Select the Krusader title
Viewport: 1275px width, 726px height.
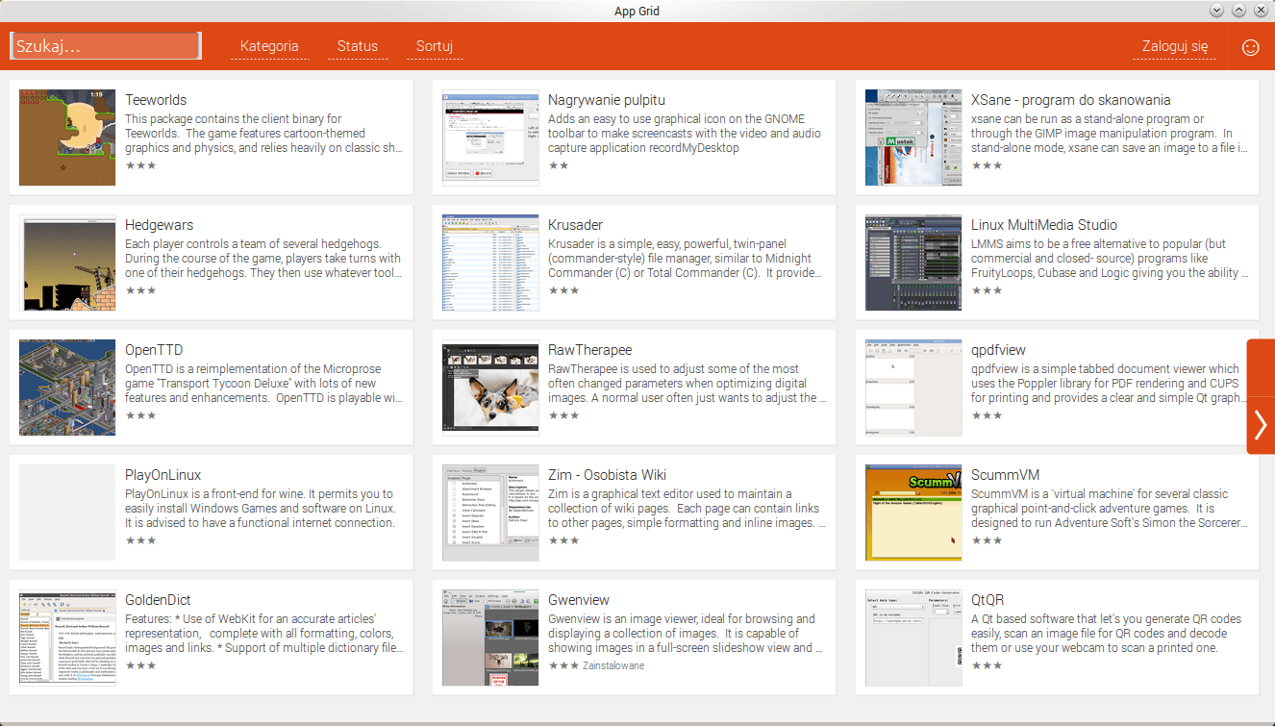coord(575,225)
